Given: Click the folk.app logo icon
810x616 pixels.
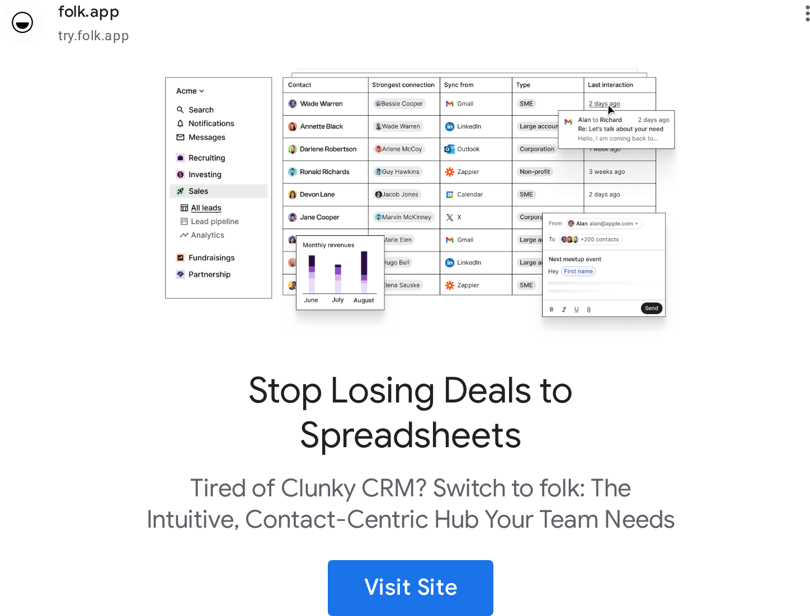Looking at the screenshot, I should tap(22, 22).
